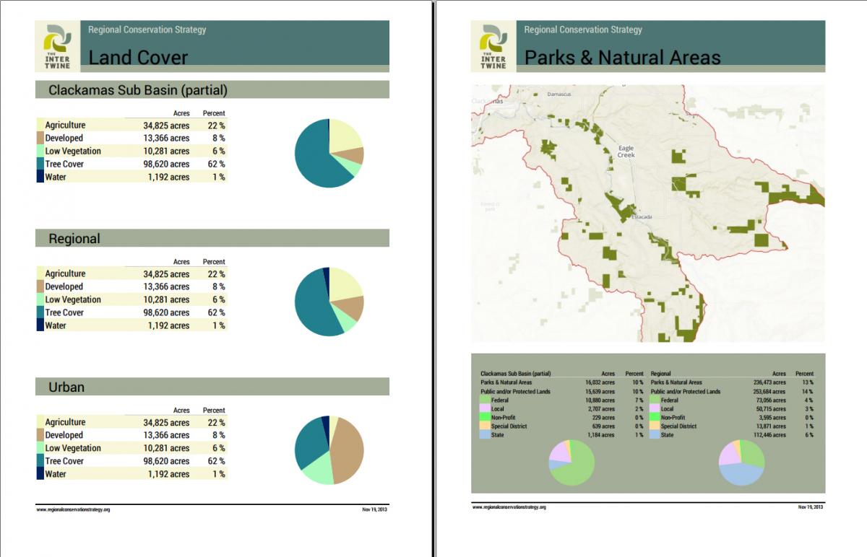Click the Agriculture color swatch in Clackamas Sub Basin table
Viewport: 867px width, 557px height.
click(40, 125)
